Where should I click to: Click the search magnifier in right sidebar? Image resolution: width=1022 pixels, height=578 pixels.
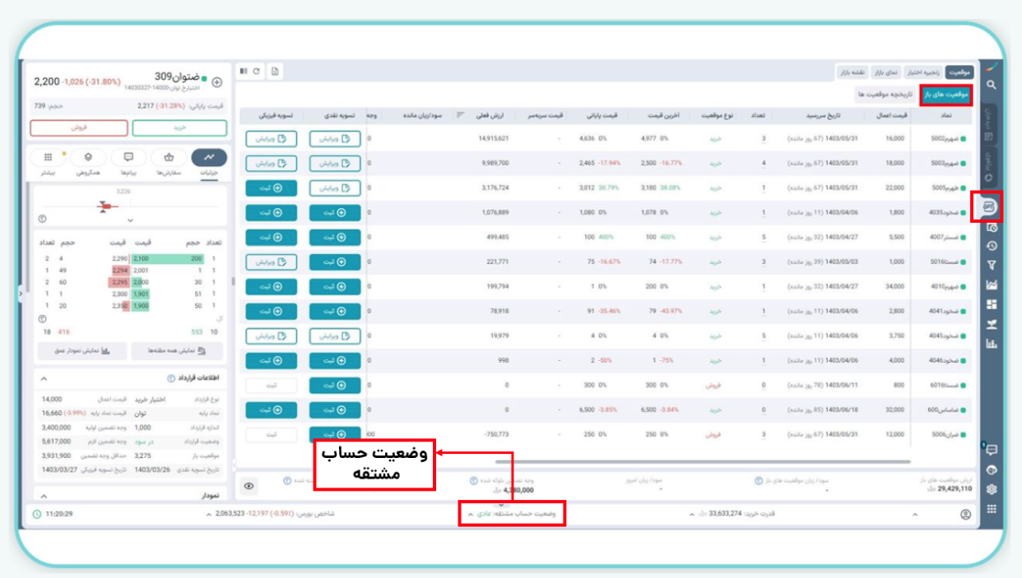point(992,85)
